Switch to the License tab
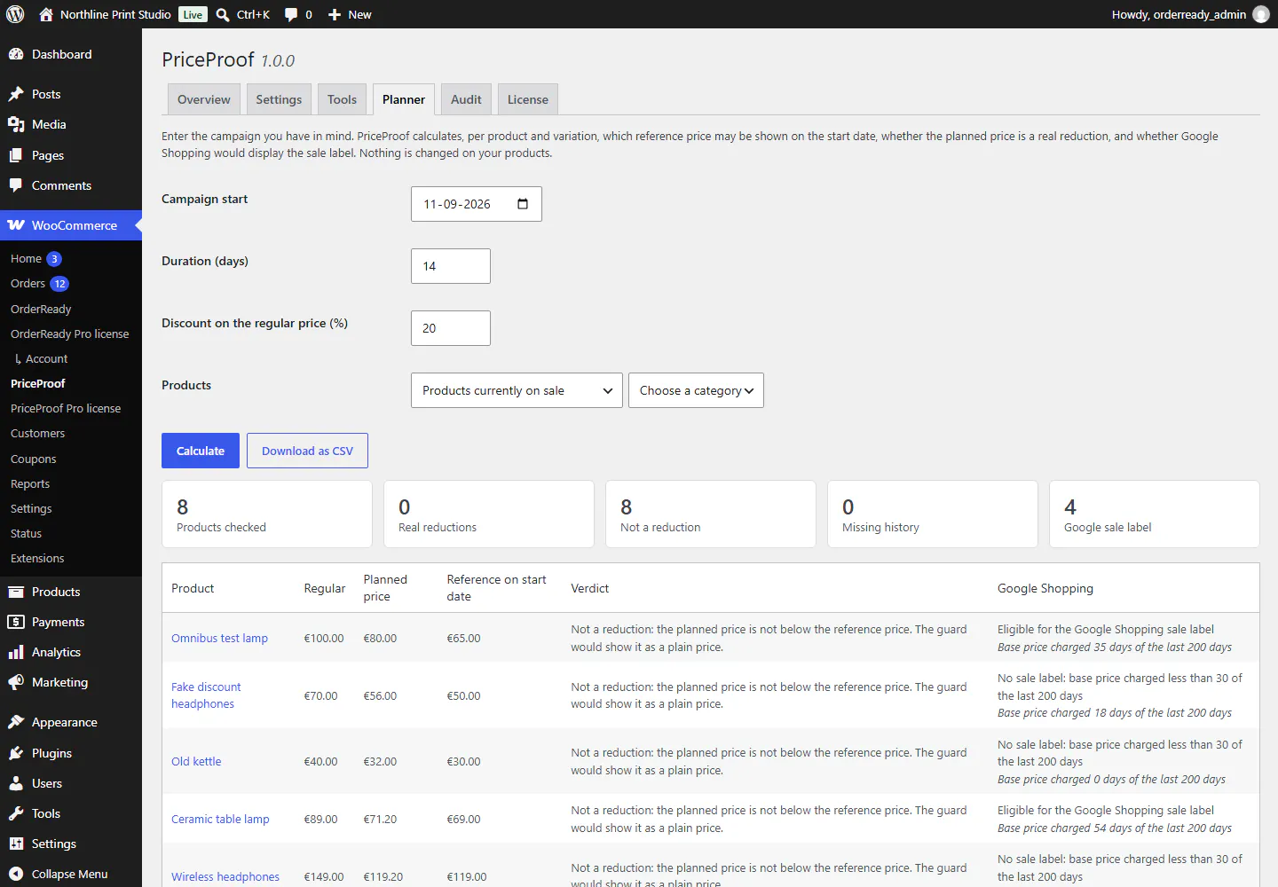1278x887 pixels. pos(528,99)
